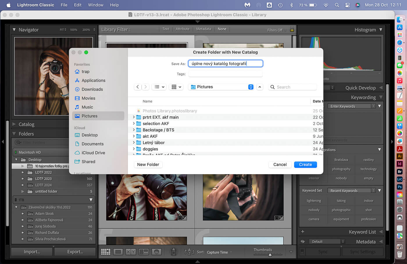407x264 pixels.
Task: Open Adobe InDesign from the Dock
Action: (400, 164)
